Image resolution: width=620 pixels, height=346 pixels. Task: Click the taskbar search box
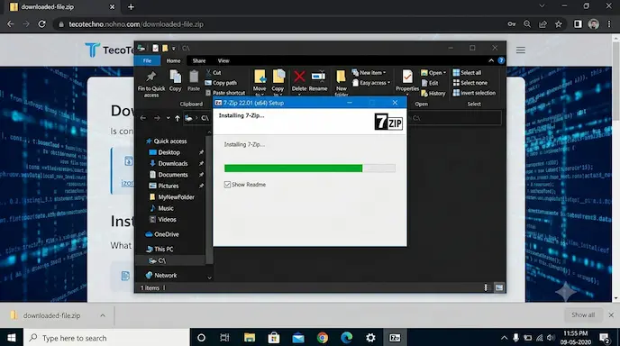pyautogui.click(x=106, y=338)
